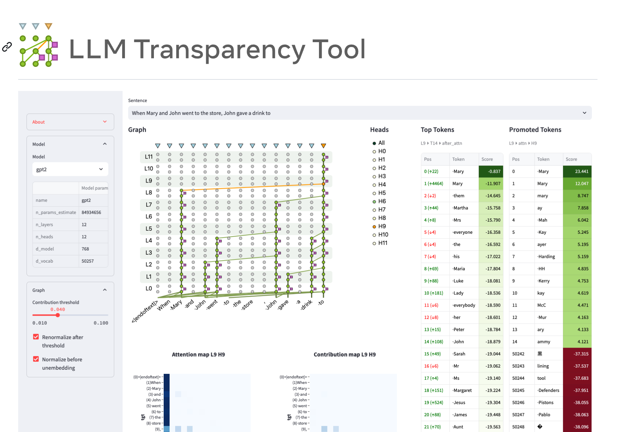Image resolution: width=617 pixels, height=432 pixels.
Task: Select head H11
Action: [380, 243]
